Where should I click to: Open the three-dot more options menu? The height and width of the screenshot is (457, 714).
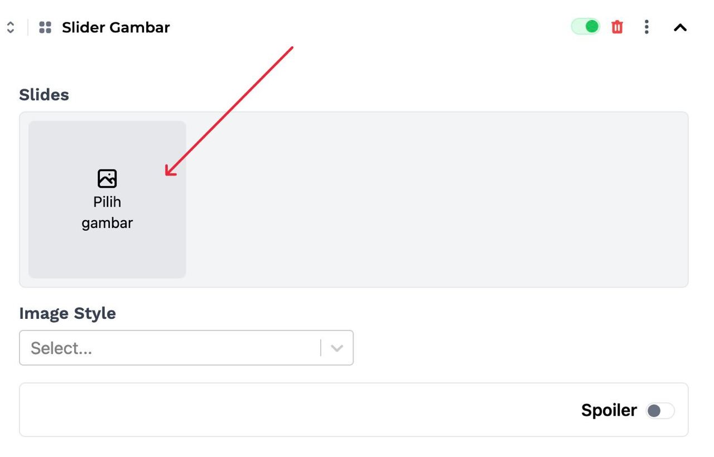click(647, 27)
